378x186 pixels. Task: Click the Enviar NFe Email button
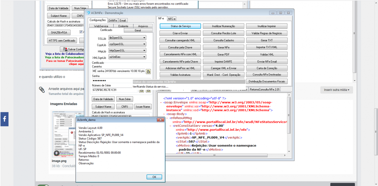click(x=267, y=62)
